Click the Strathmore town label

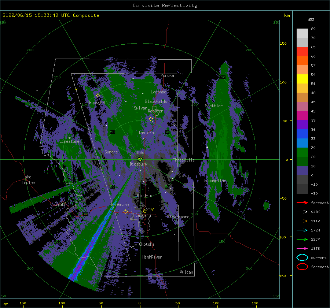[178, 217]
